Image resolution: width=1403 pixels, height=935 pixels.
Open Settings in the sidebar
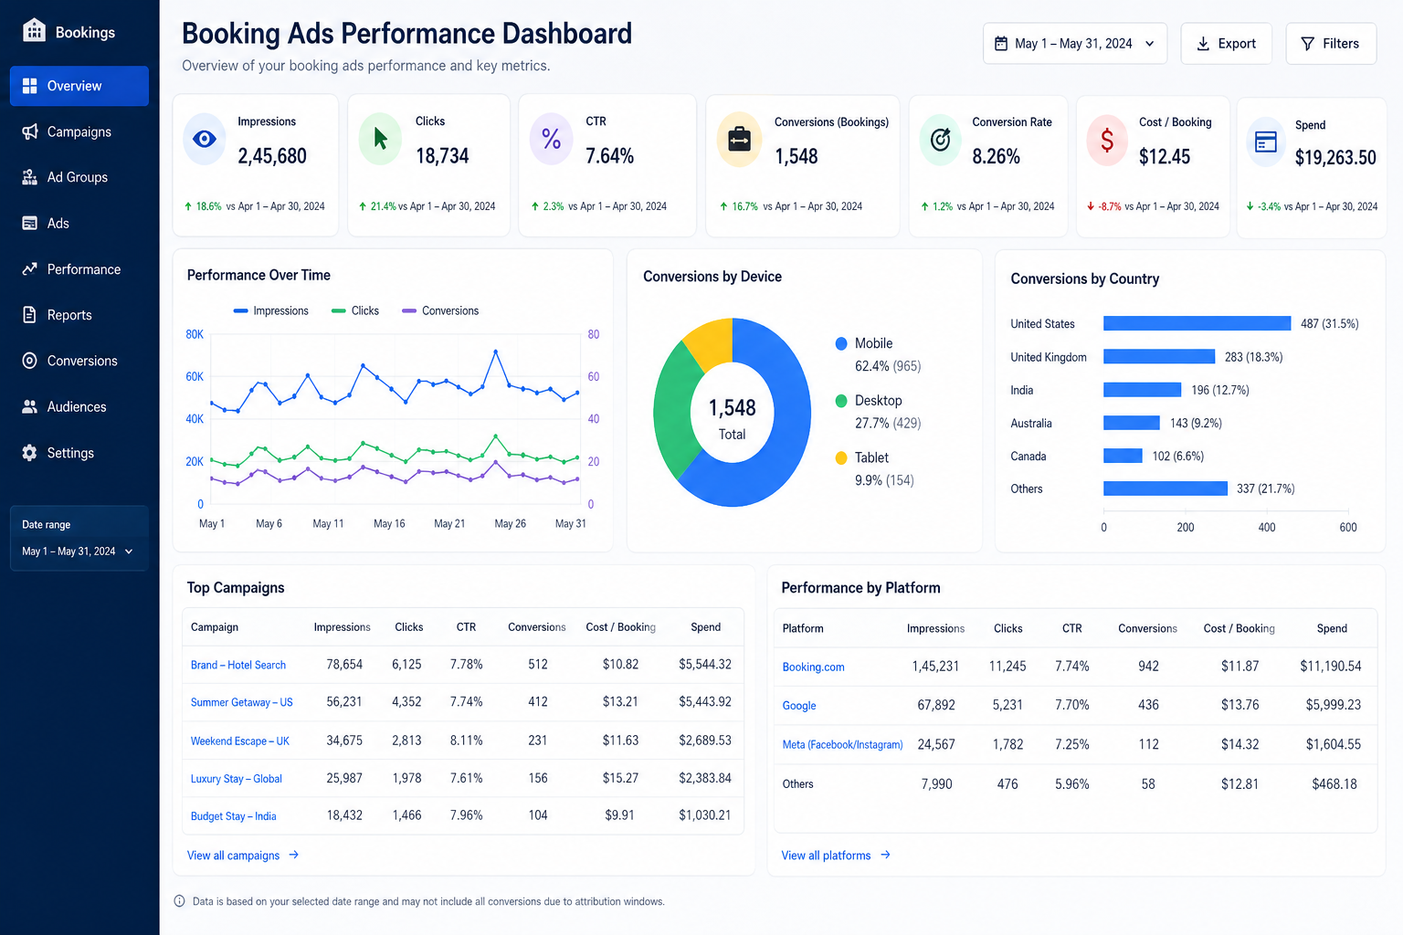(x=79, y=453)
